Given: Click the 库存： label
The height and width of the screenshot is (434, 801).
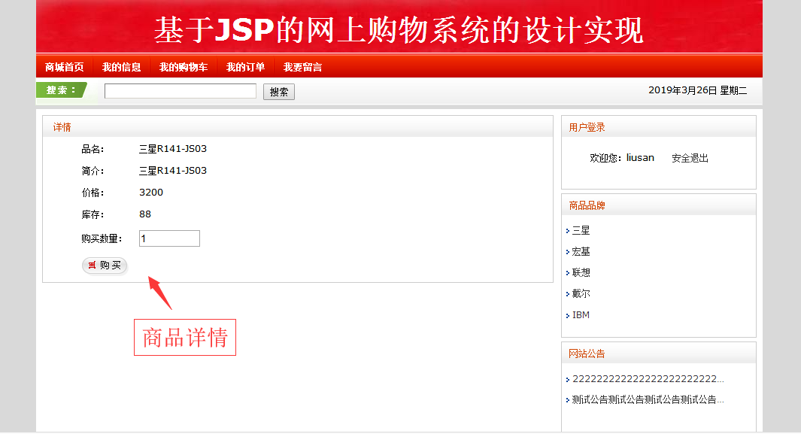Looking at the screenshot, I should [x=93, y=214].
